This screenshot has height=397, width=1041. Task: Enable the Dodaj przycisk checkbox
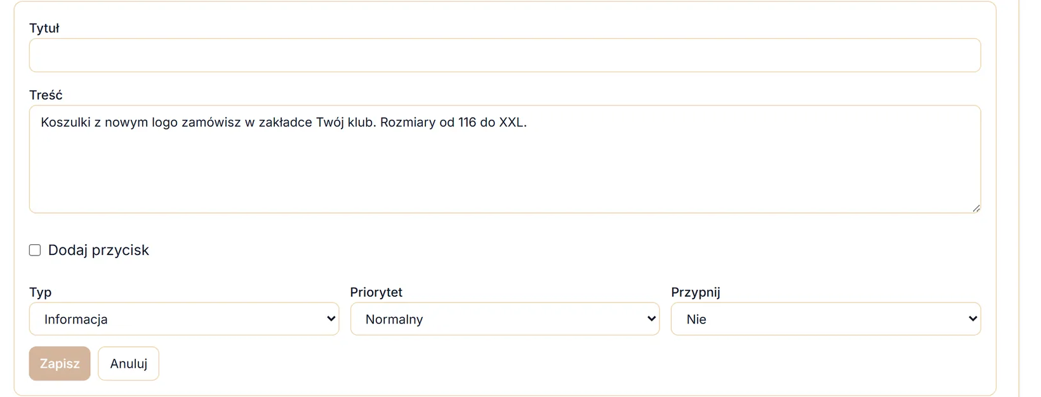coord(35,250)
